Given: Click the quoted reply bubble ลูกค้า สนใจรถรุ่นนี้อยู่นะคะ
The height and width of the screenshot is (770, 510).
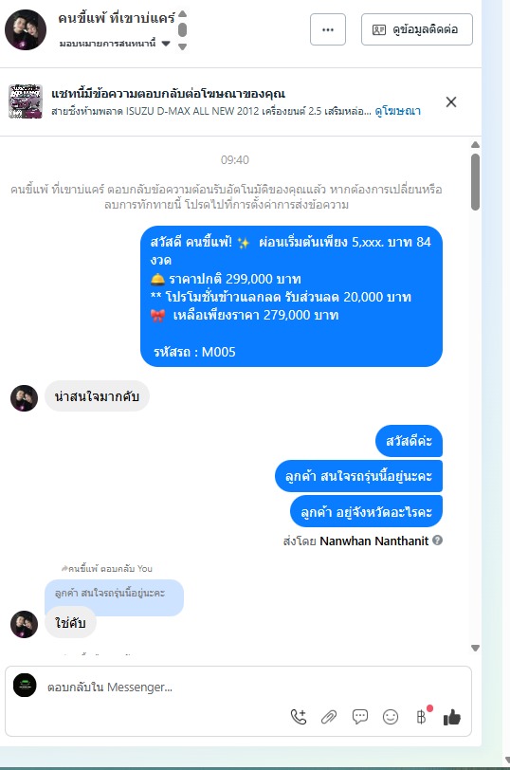Looking at the screenshot, I should (114, 594).
